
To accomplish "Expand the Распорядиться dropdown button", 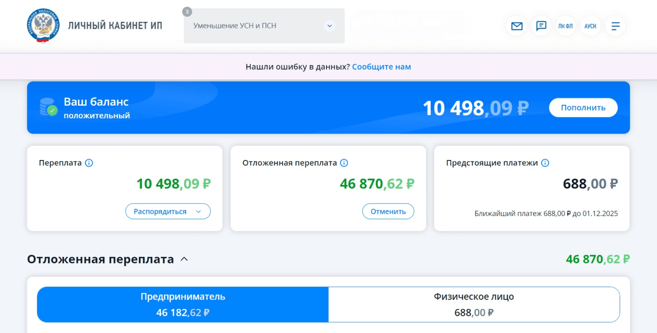I will pos(168,211).
